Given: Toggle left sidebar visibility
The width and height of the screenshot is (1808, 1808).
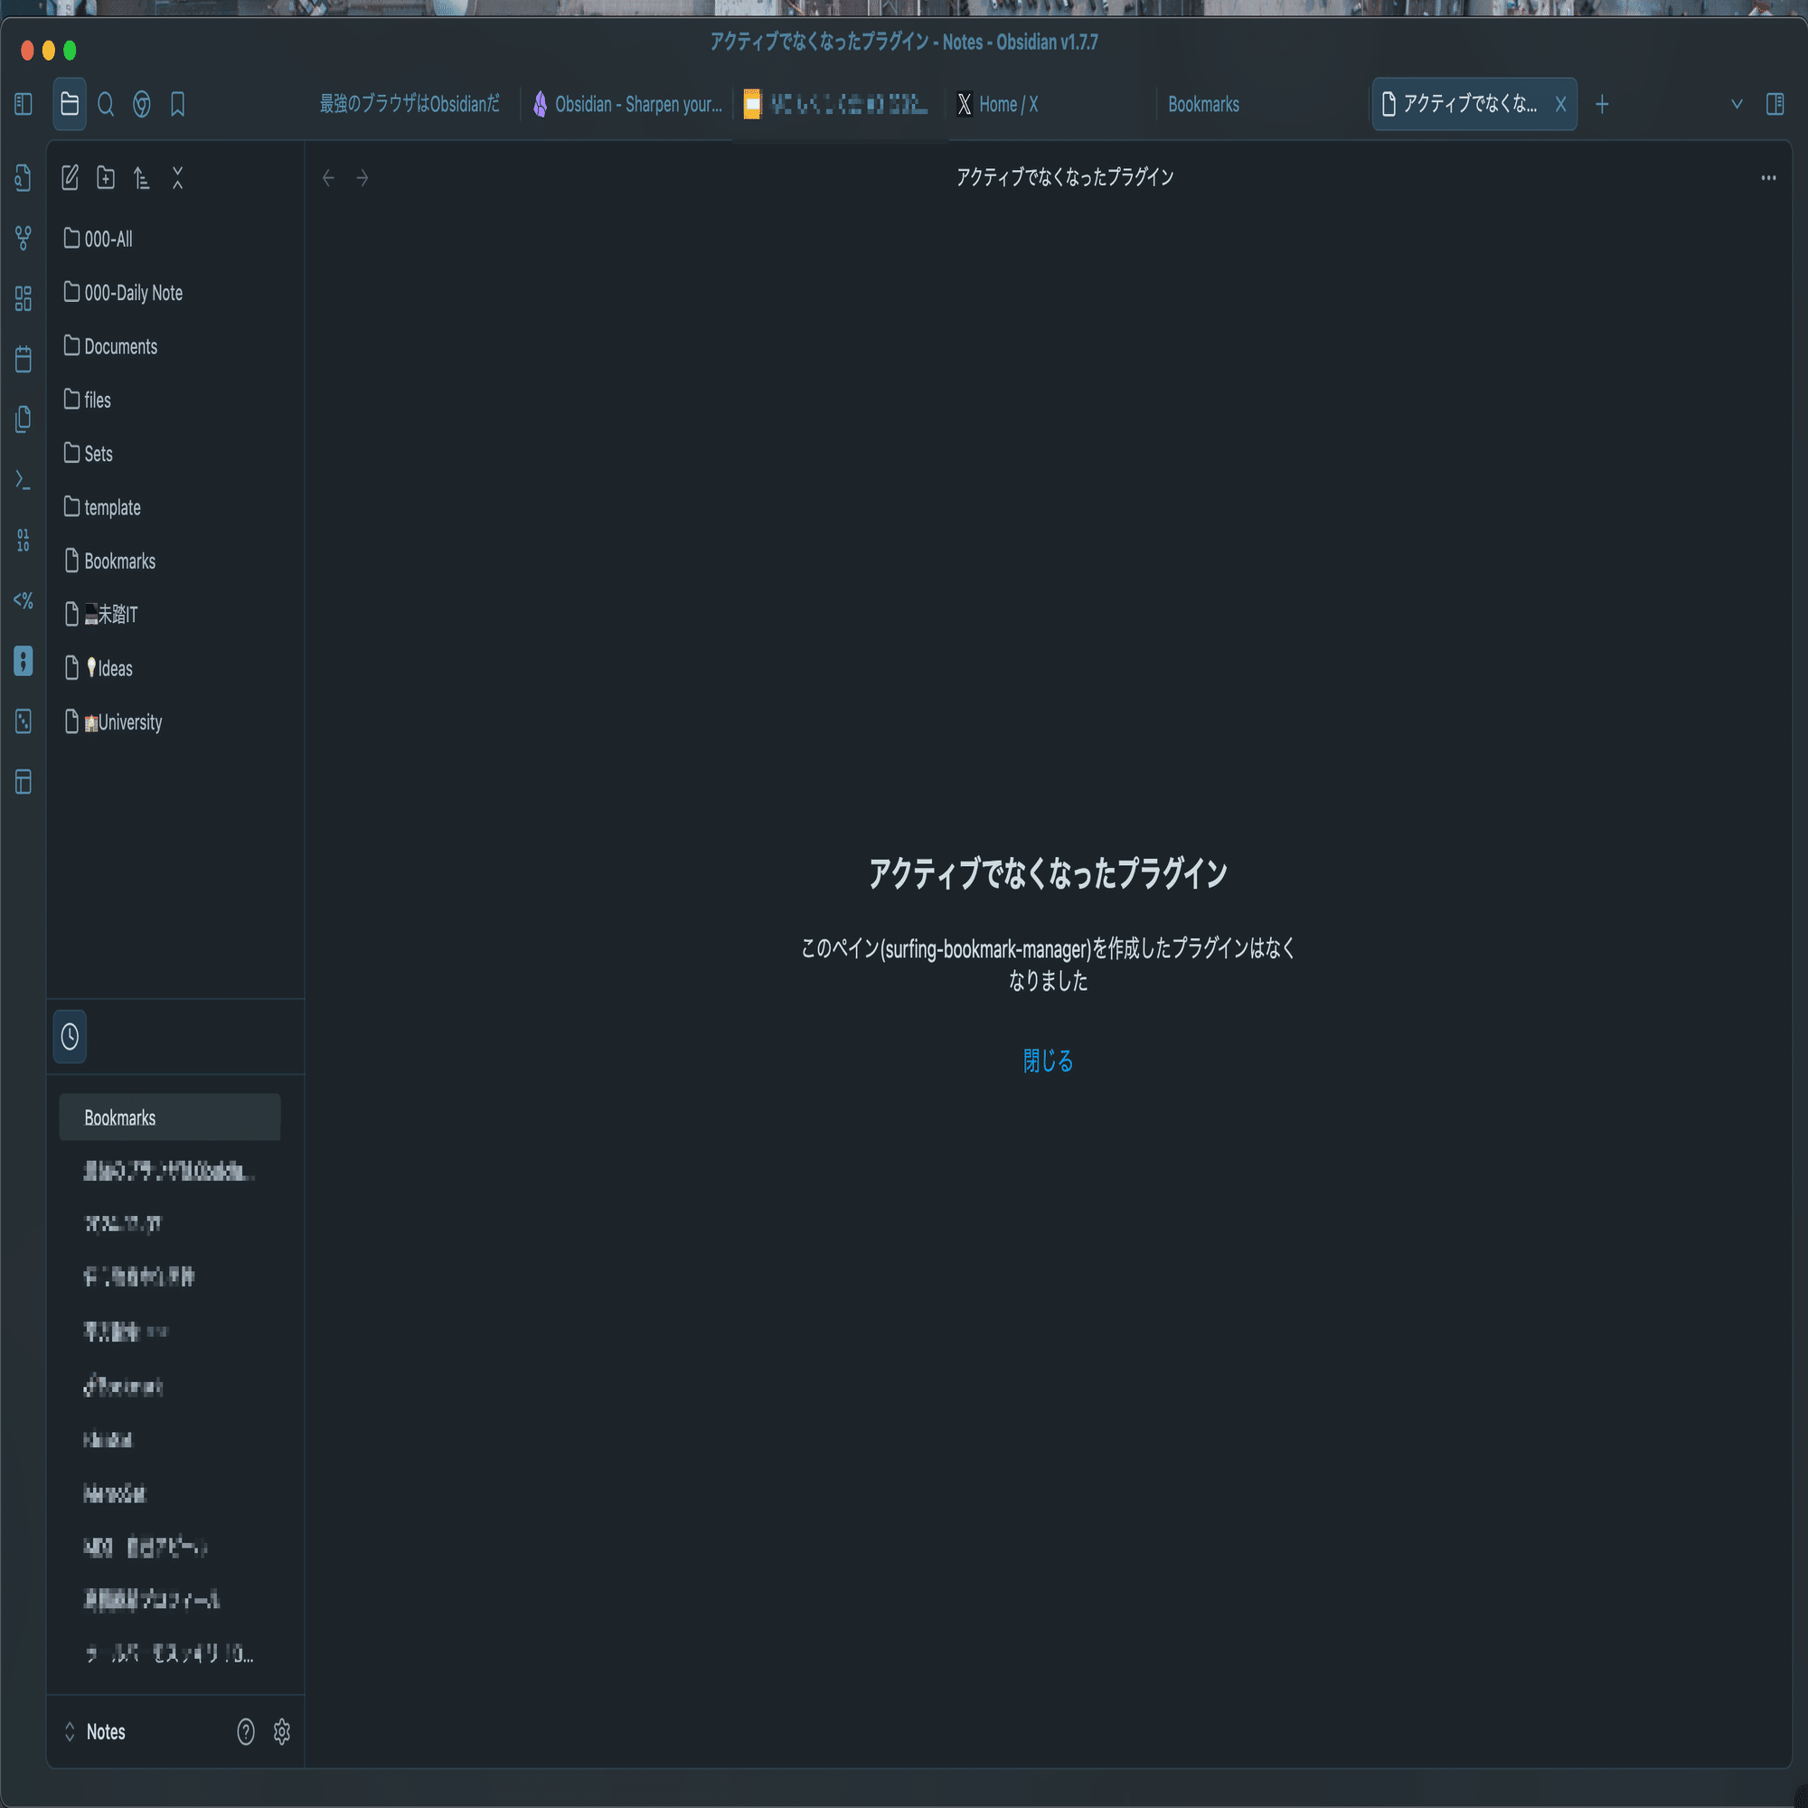Looking at the screenshot, I should click(24, 104).
